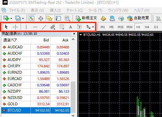This screenshot has height=117, width=162.
Task: Click the green Signals radio icon
Action: (x=121, y=18)
